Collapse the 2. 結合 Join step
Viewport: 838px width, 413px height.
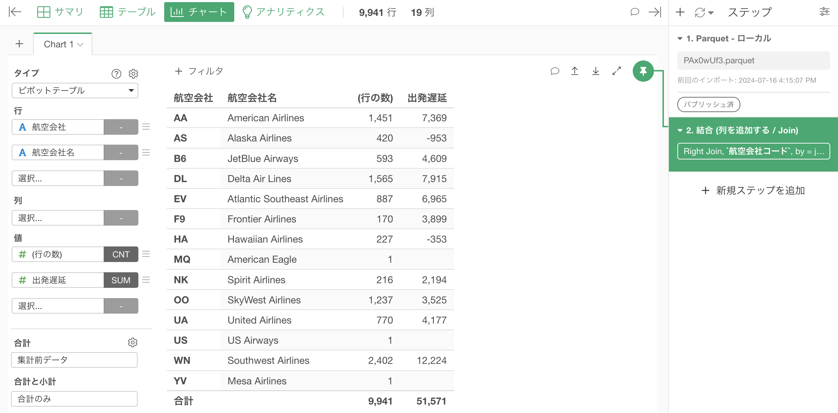tap(680, 130)
